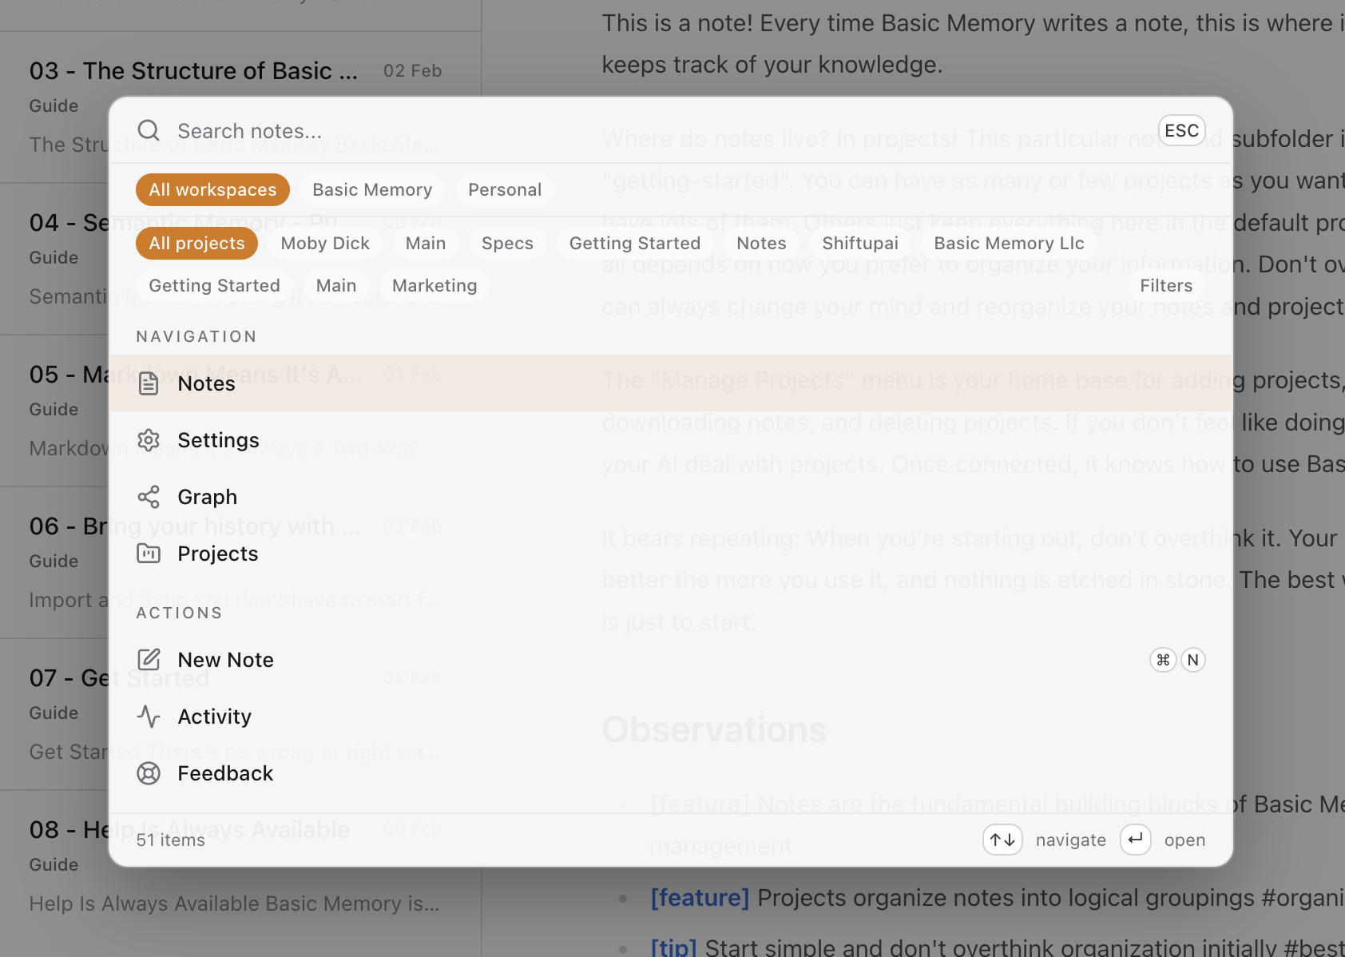Click the Projects folder icon

click(x=149, y=554)
